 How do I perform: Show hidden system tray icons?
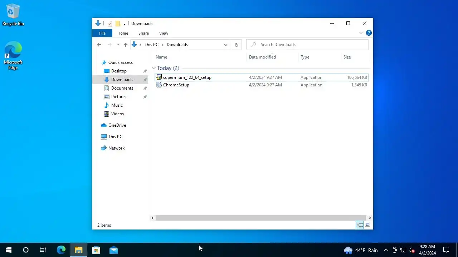click(386, 250)
